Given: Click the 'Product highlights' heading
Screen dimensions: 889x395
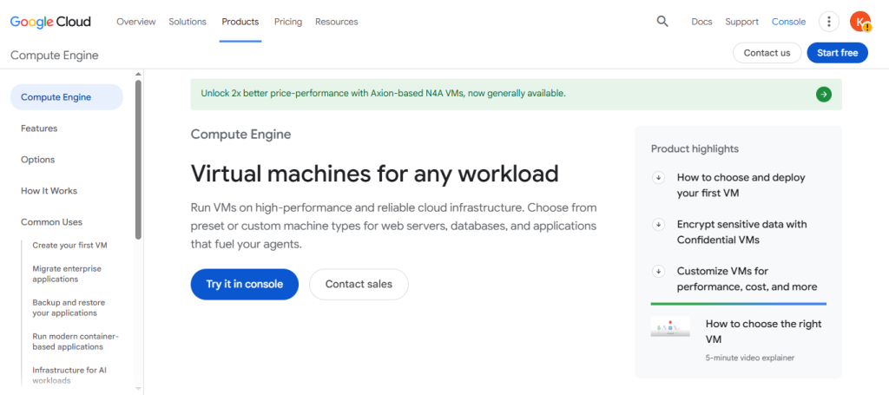Looking at the screenshot, I should coord(695,148).
